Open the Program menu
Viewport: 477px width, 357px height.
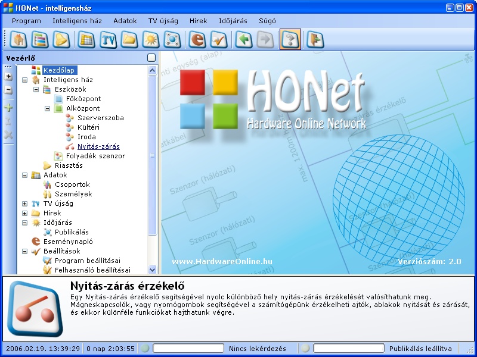pyautogui.click(x=26, y=21)
